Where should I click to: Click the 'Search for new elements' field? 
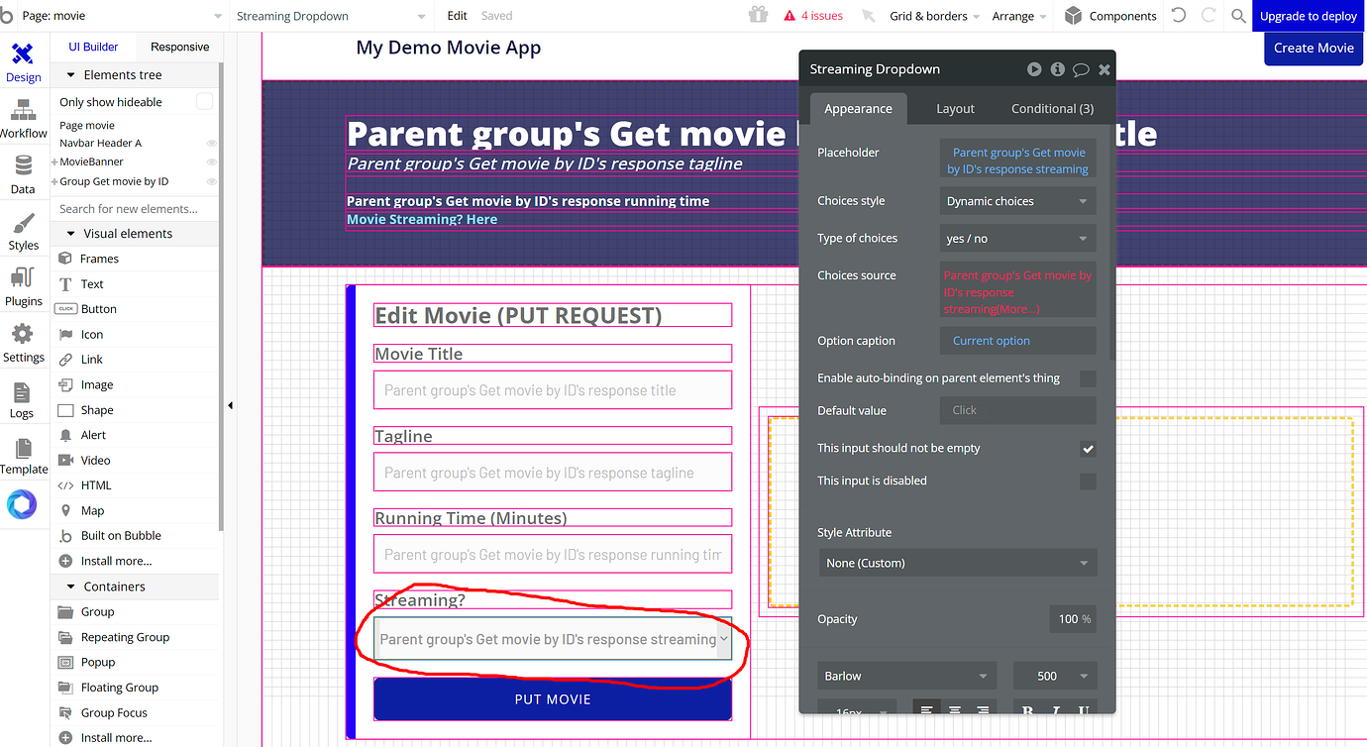pos(134,208)
